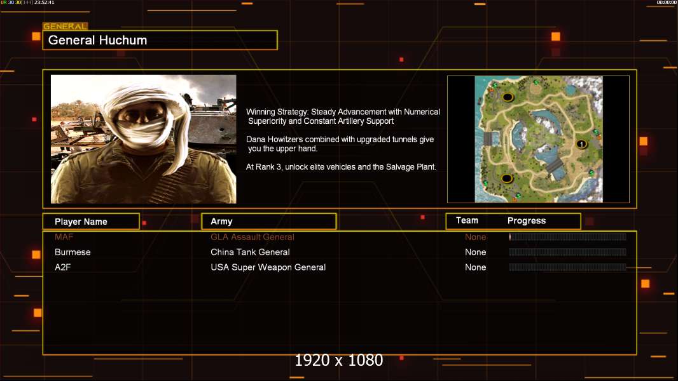The height and width of the screenshot is (381, 678).
Task: Select player name A2F
Action: click(63, 267)
